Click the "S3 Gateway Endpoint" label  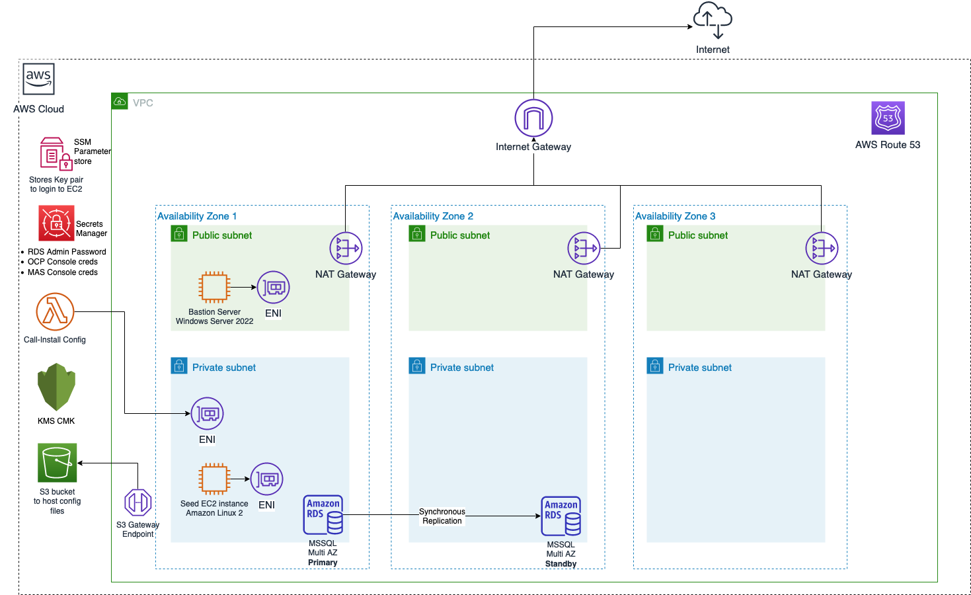tap(138, 530)
